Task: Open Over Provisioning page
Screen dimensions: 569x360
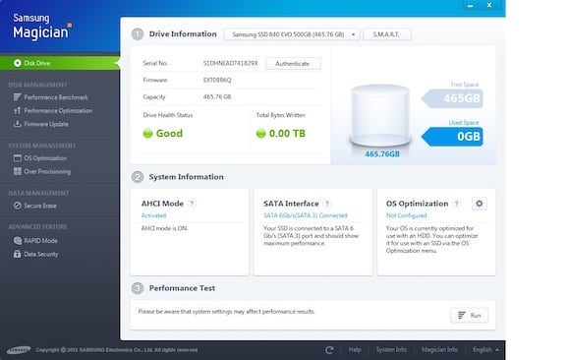Action: (47, 171)
